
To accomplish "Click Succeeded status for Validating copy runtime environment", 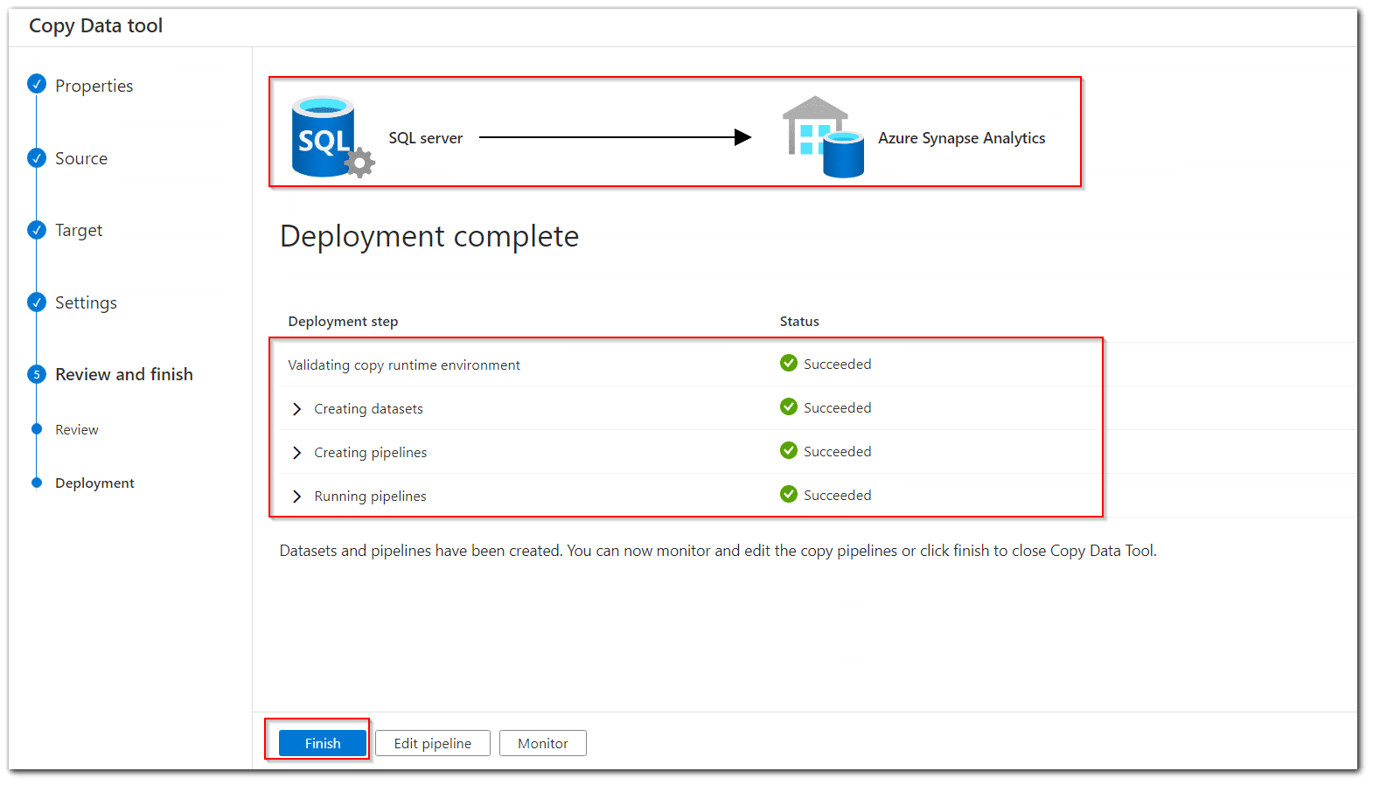I will pyautogui.click(x=838, y=364).
